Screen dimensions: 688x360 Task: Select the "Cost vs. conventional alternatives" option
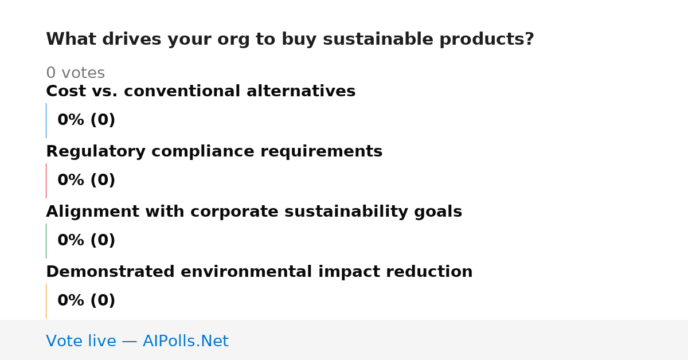(x=201, y=92)
